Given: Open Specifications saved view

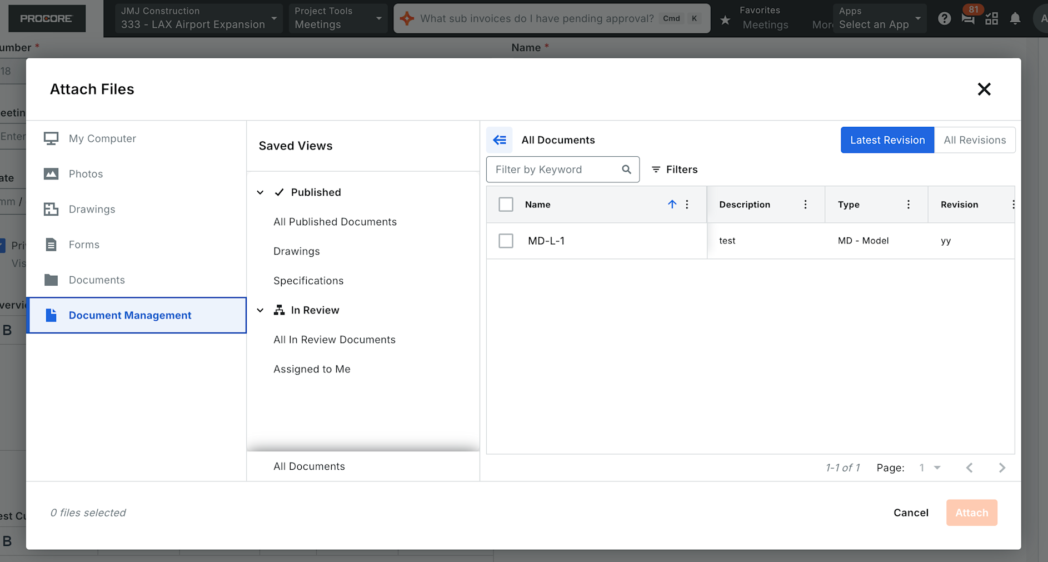Looking at the screenshot, I should 308,281.
